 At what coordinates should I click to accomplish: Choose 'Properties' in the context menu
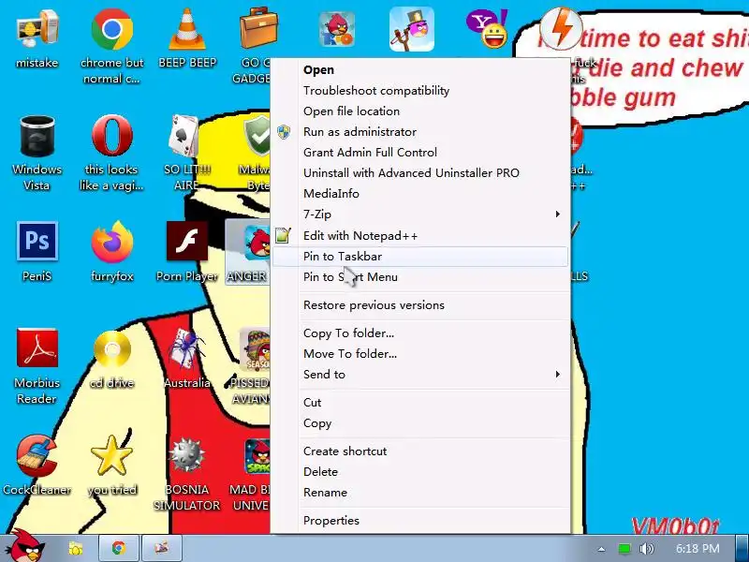click(420, 521)
